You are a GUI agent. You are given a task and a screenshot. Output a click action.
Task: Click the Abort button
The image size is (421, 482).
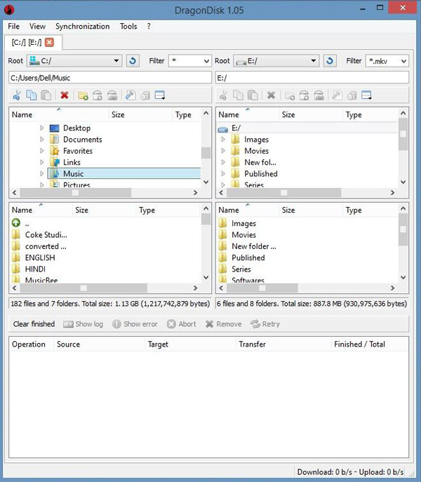click(x=182, y=324)
